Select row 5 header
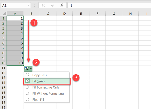The image size is (151, 109). click(3, 38)
